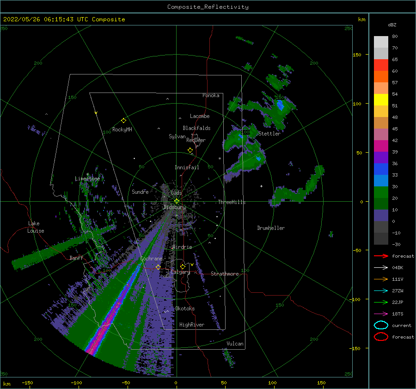This screenshot has width=416, height=389.
Task: Pick the red 65 dBZ swatch
Action: 381,65
